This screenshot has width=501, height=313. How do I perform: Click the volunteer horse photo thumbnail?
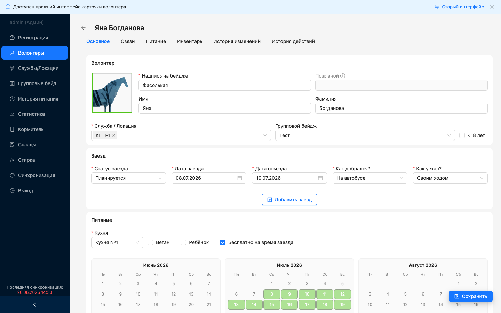112,93
